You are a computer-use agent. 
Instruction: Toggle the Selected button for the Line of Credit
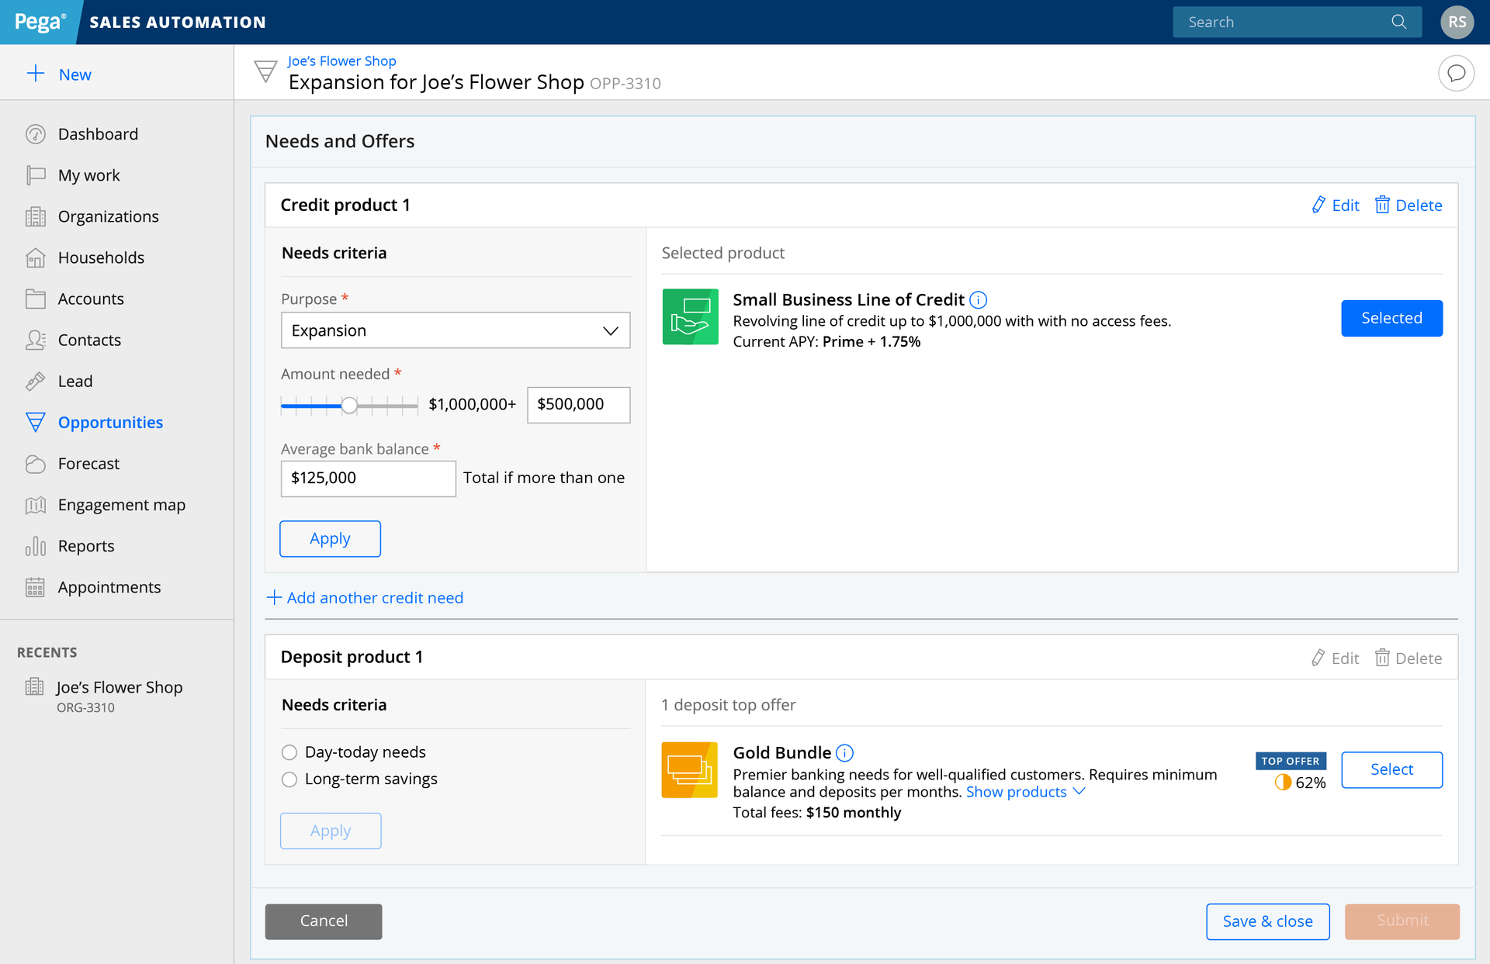click(x=1391, y=318)
